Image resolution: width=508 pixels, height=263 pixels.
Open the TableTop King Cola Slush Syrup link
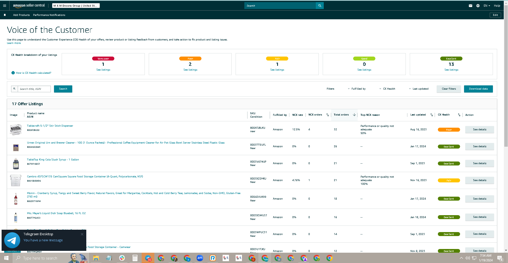click(53, 160)
